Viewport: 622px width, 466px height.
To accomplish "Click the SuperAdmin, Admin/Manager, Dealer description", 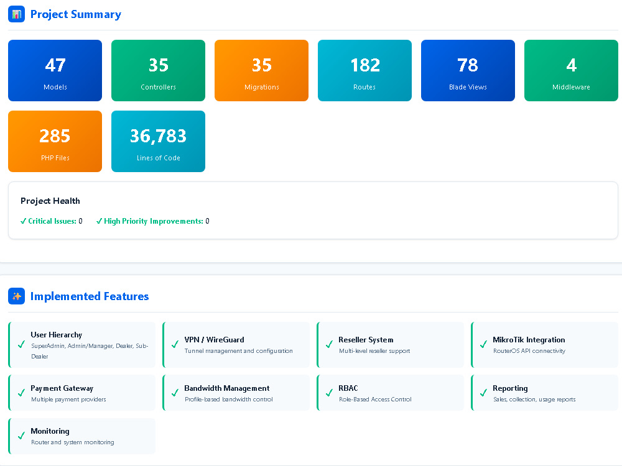I will coord(90,351).
